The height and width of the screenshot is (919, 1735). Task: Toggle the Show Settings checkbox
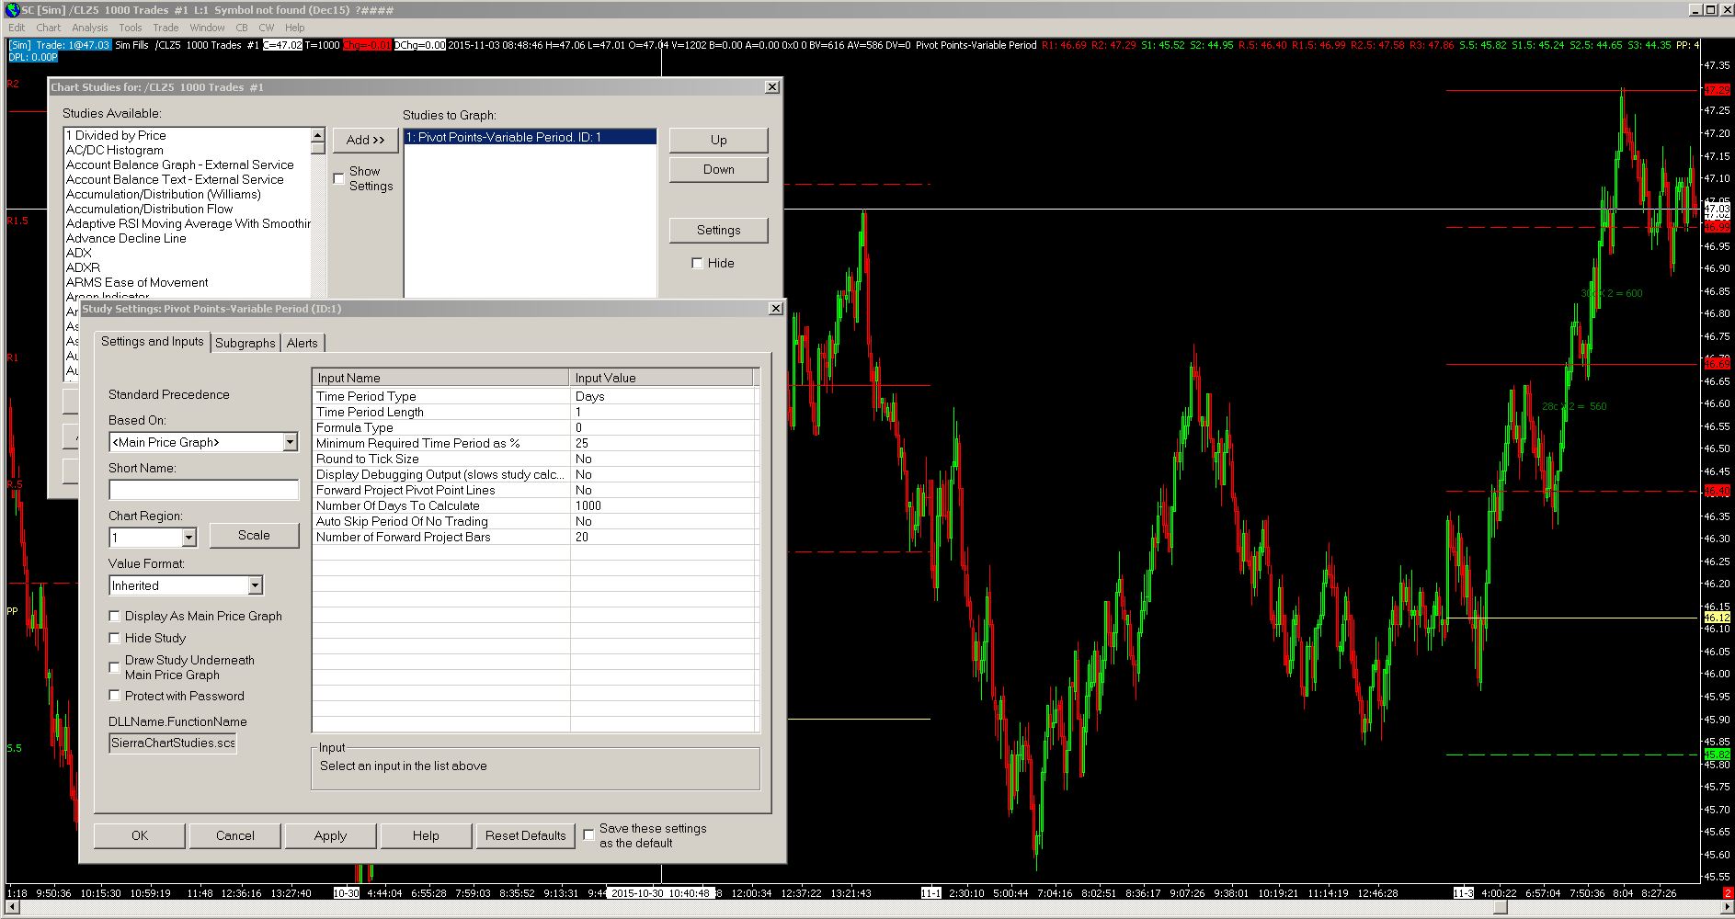coord(338,178)
